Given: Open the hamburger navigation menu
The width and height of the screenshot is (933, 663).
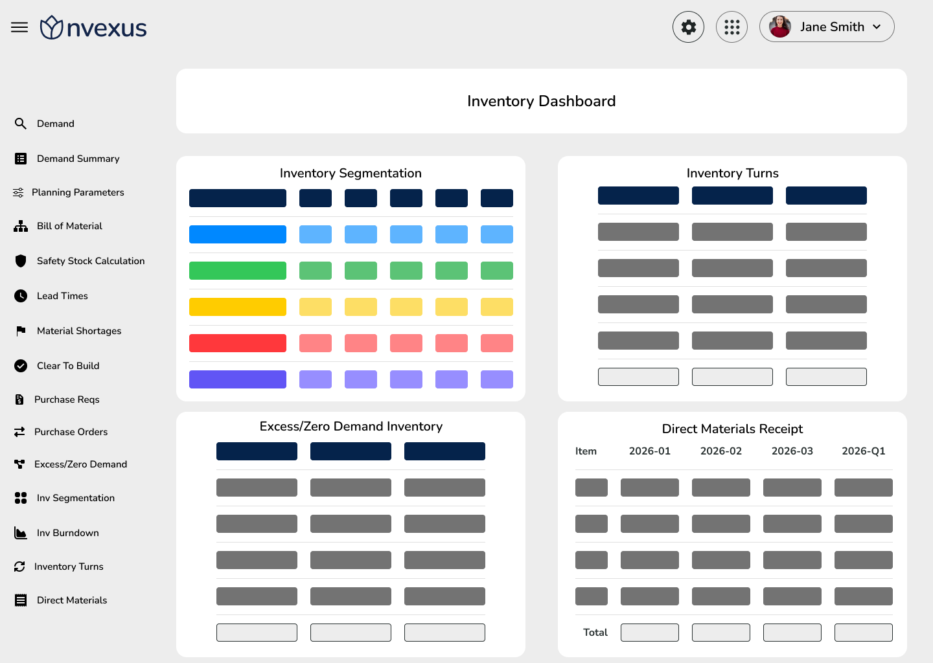Looking at the screenshot, I should tap(19, 27).
